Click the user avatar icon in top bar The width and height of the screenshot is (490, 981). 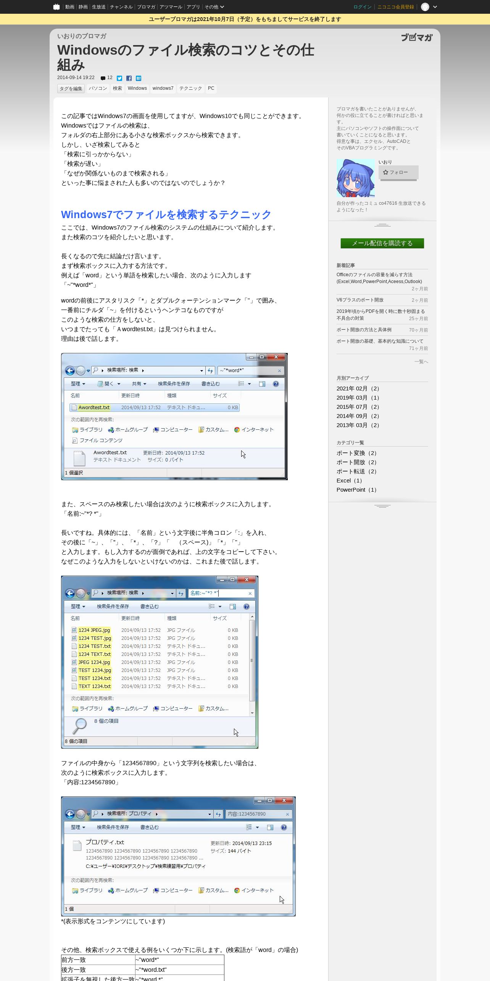[x=425, y=7]
